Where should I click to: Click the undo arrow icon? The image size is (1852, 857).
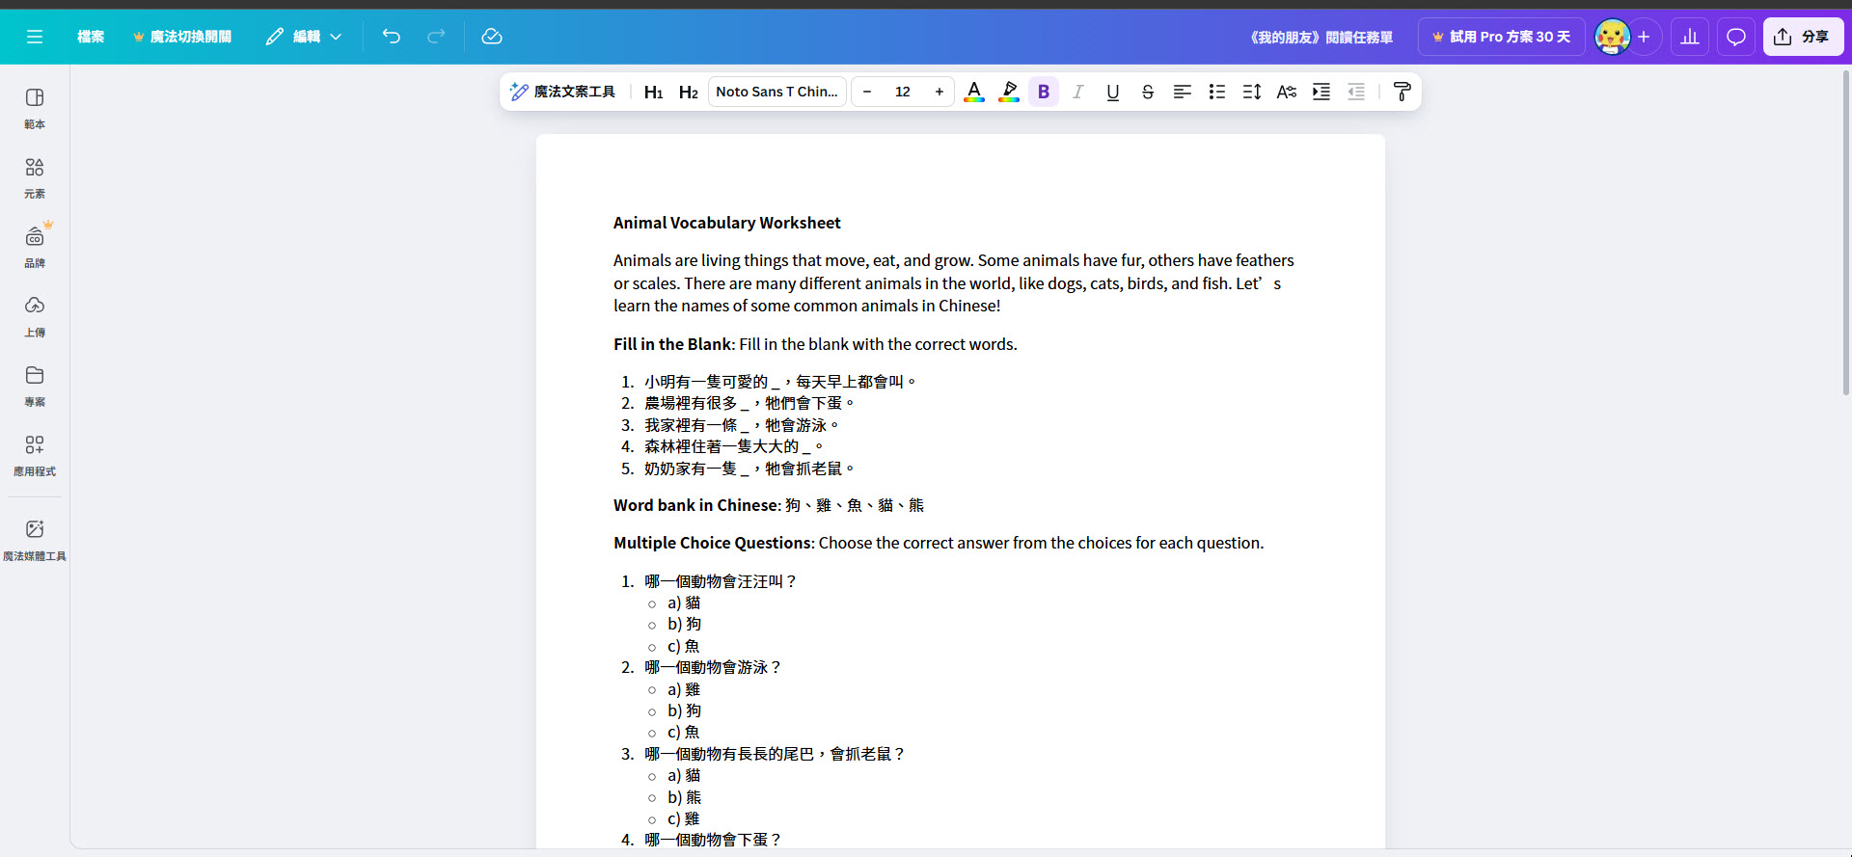click(x=391, y=37)
